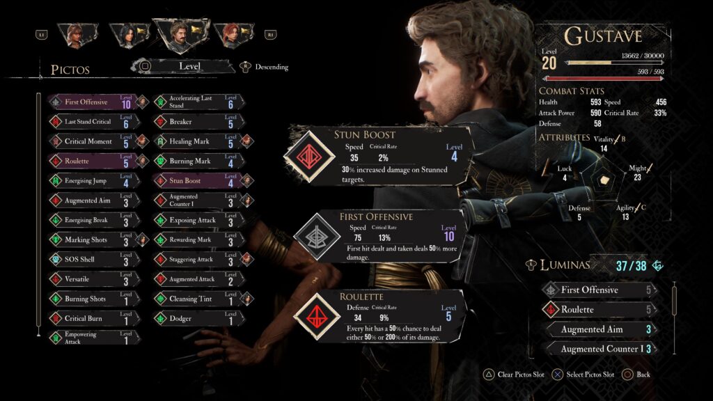Click the First Offensive equipped Pictos diamond icon
This screenshot has height=401, width=713.
pyautogui.click(x=317, y=237)
